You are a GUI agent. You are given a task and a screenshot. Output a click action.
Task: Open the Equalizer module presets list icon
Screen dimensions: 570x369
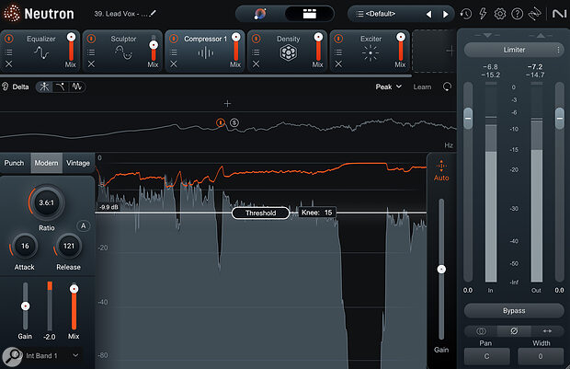8,52
